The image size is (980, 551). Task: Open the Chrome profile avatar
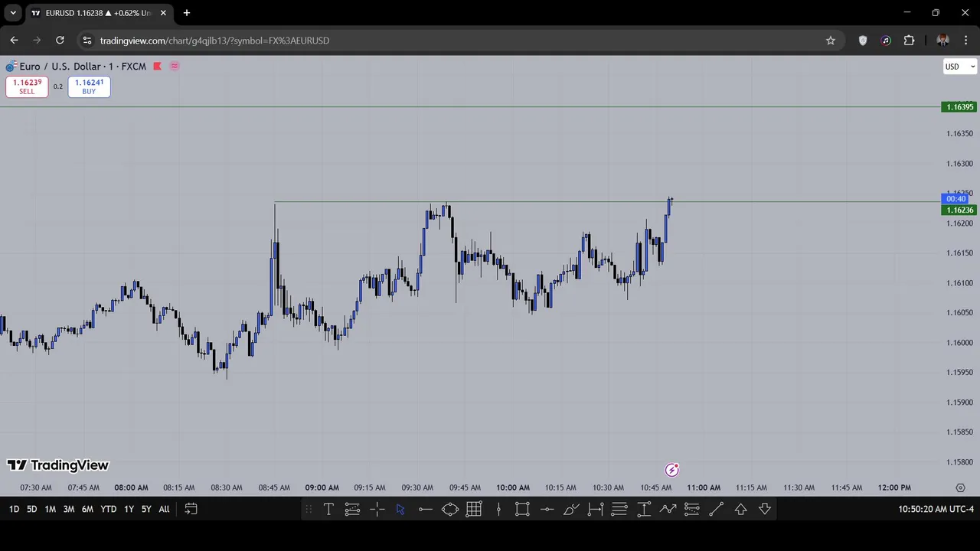pyautogui.click(x=942, y=41)
